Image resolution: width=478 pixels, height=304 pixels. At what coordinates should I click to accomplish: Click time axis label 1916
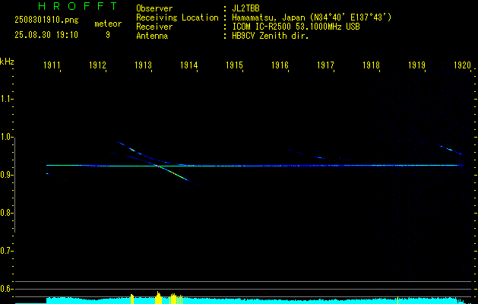point(280,65)
